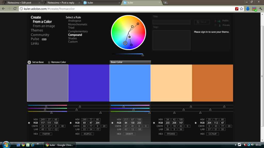
Task: Select the deep blue marker at the wheel's bottom
Action: coord(131,45)
